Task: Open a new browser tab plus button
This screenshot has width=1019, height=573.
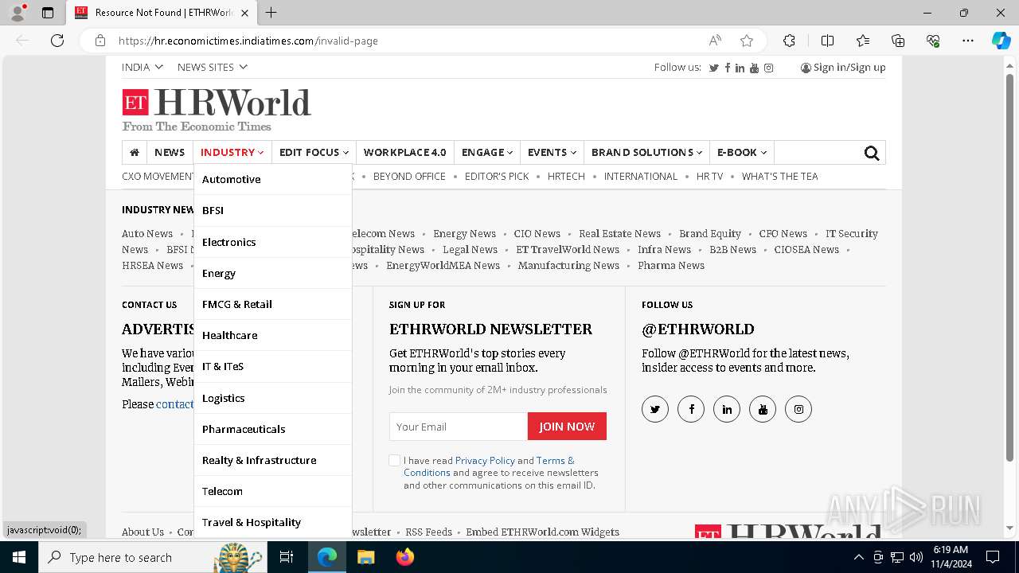Action: click(x=271, y=13)
